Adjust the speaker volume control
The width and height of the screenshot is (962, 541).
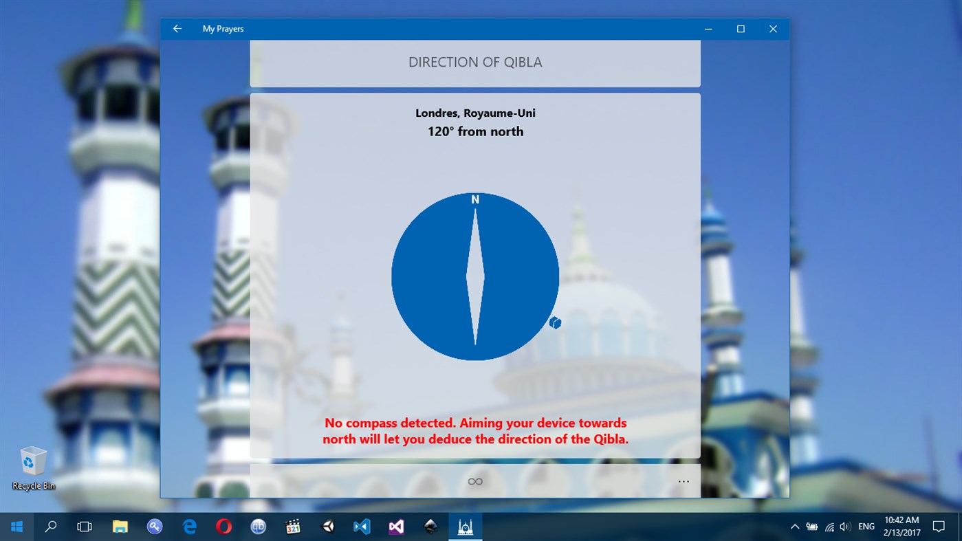pos(844,526)
